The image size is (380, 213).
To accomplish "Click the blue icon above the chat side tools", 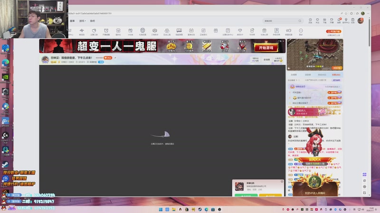I will [364, 175].
